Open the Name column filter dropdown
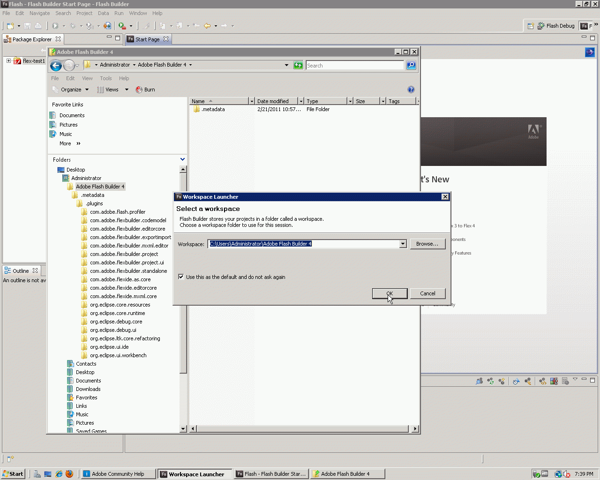This screenshot has width=600, height=480. point(251,101)
